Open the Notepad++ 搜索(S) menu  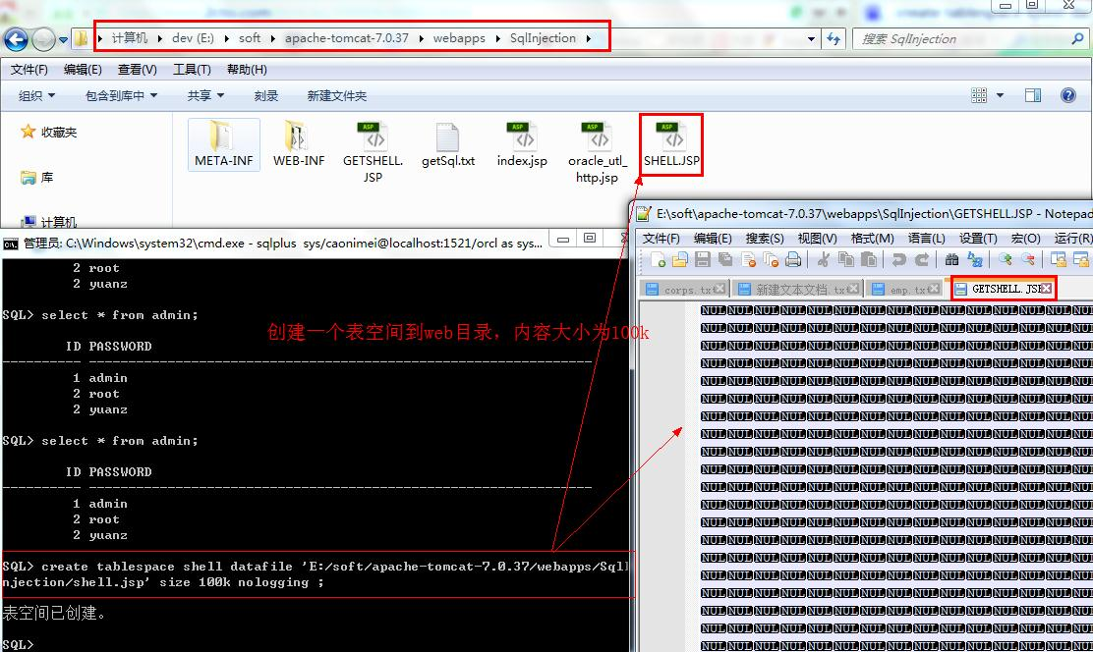(x=765, y=239)
